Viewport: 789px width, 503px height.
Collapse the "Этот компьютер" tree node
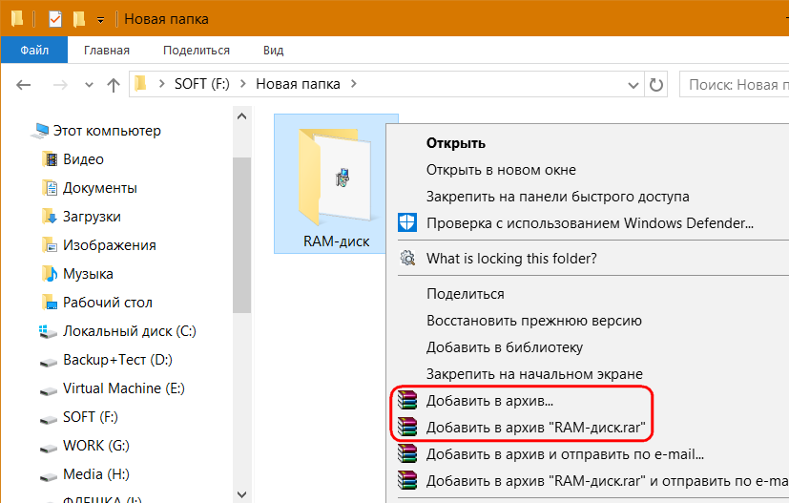22,131
